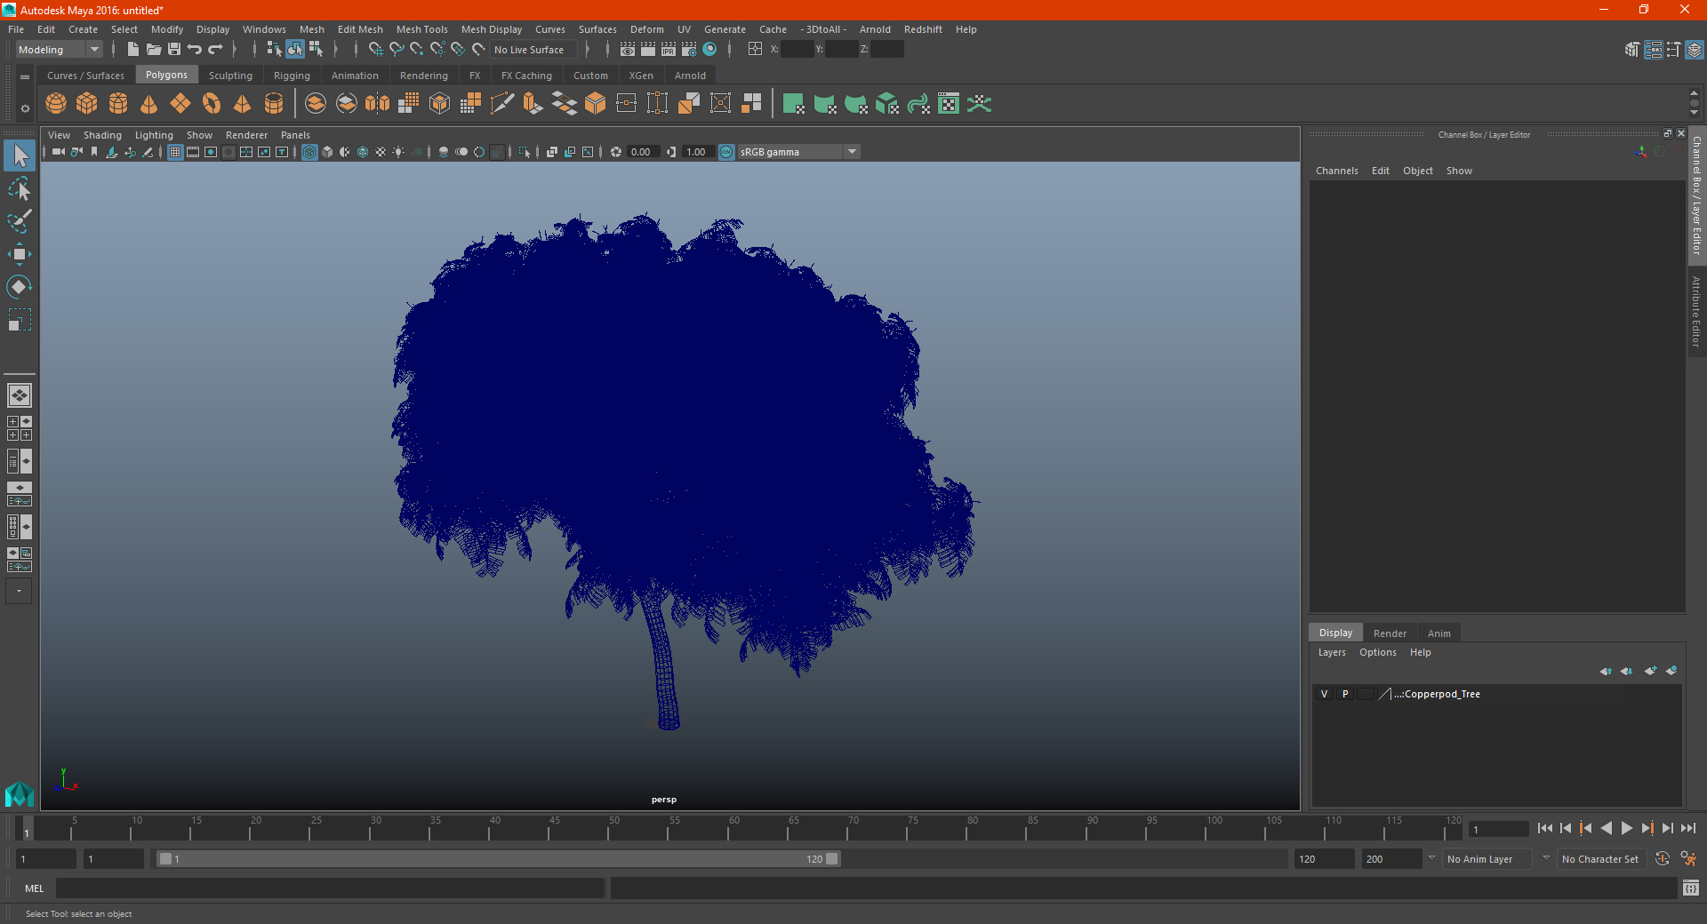Create a polygon pipe from the shelf
The height and width of the screenshot is (924, 1707).
(274, 104)
